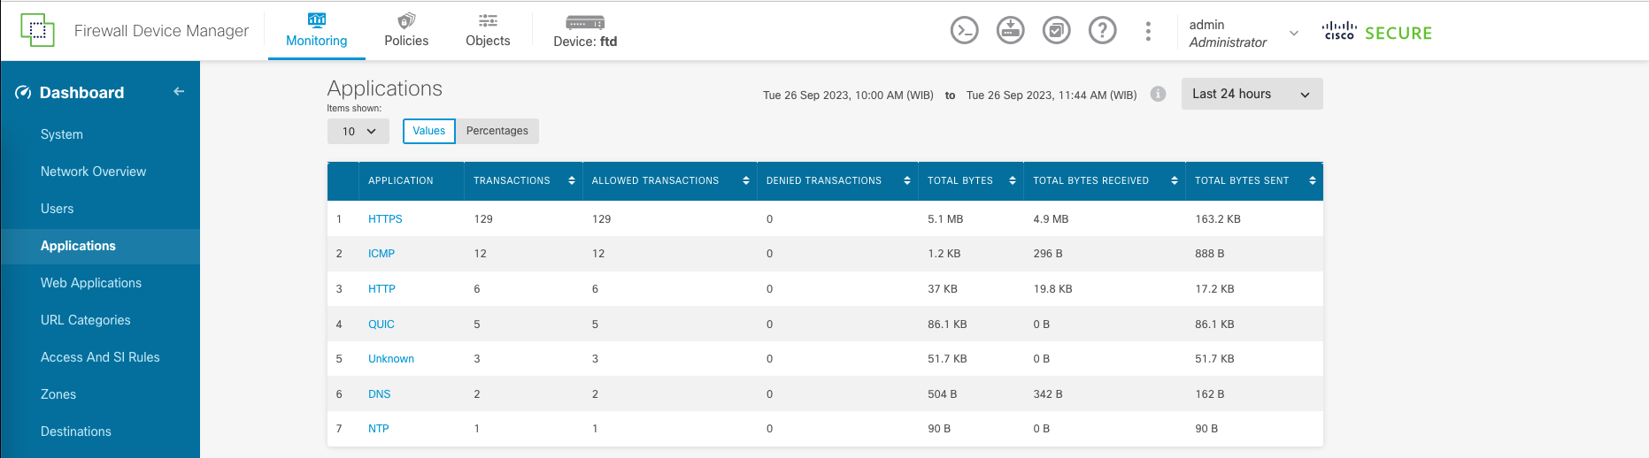Open the task list icon
Screen dimensions: 1649x458
tap(1056, 31)
